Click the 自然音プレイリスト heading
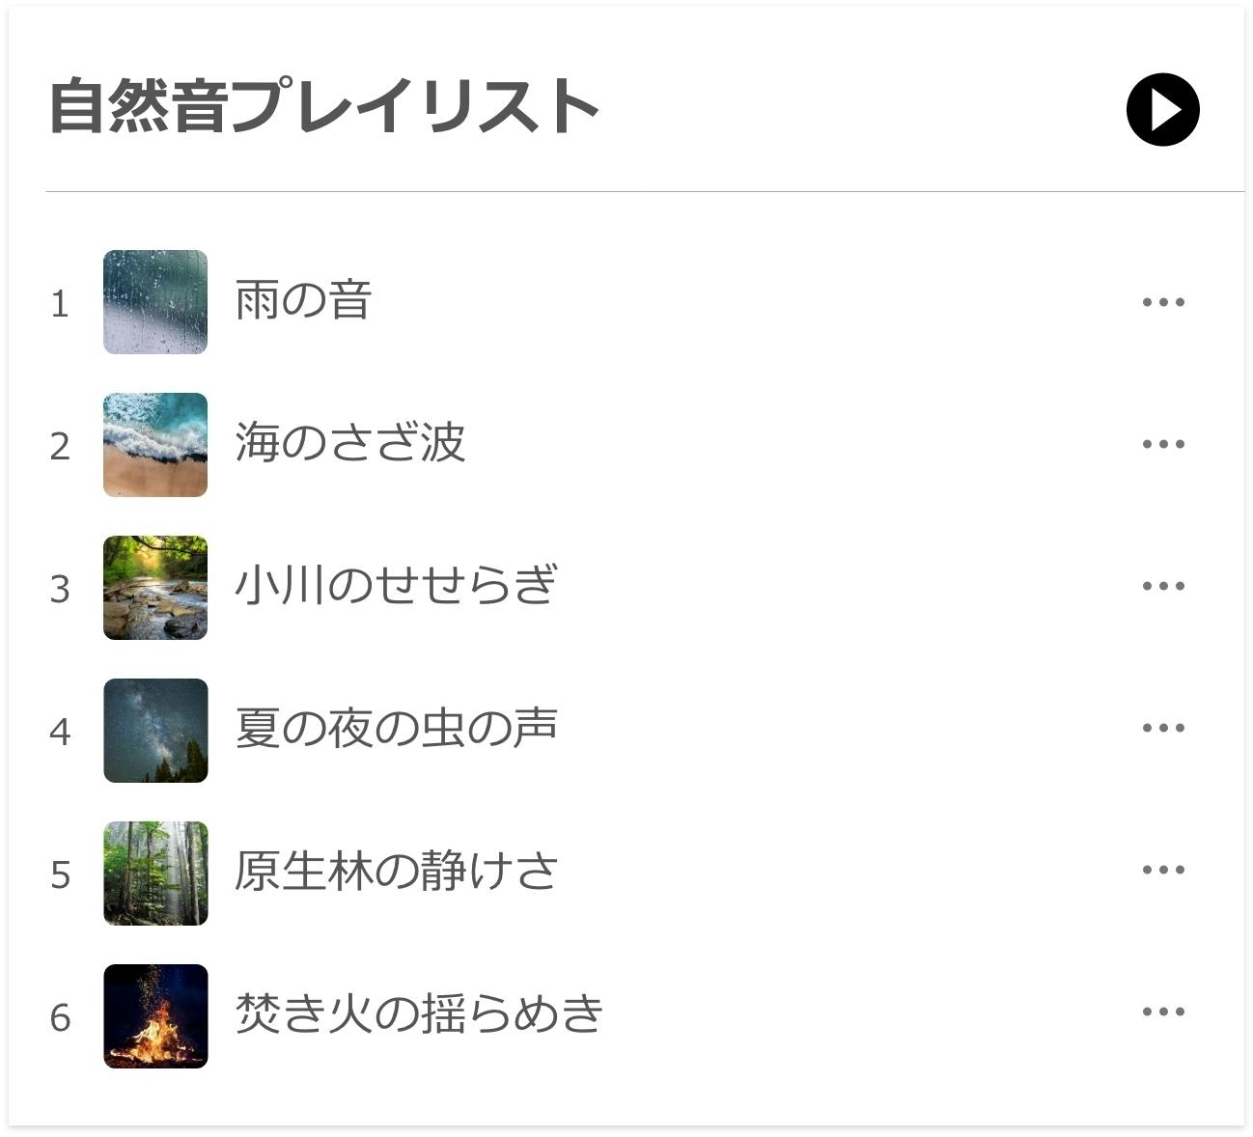This screenshot has width=1253, height=1137. coord(324,106)
